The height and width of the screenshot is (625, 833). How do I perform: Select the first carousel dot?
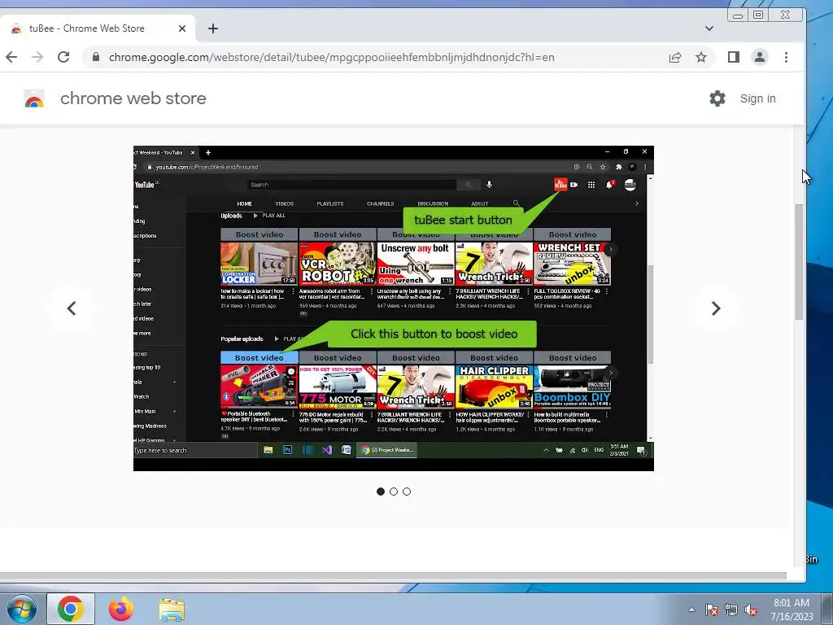coord(381,492)
